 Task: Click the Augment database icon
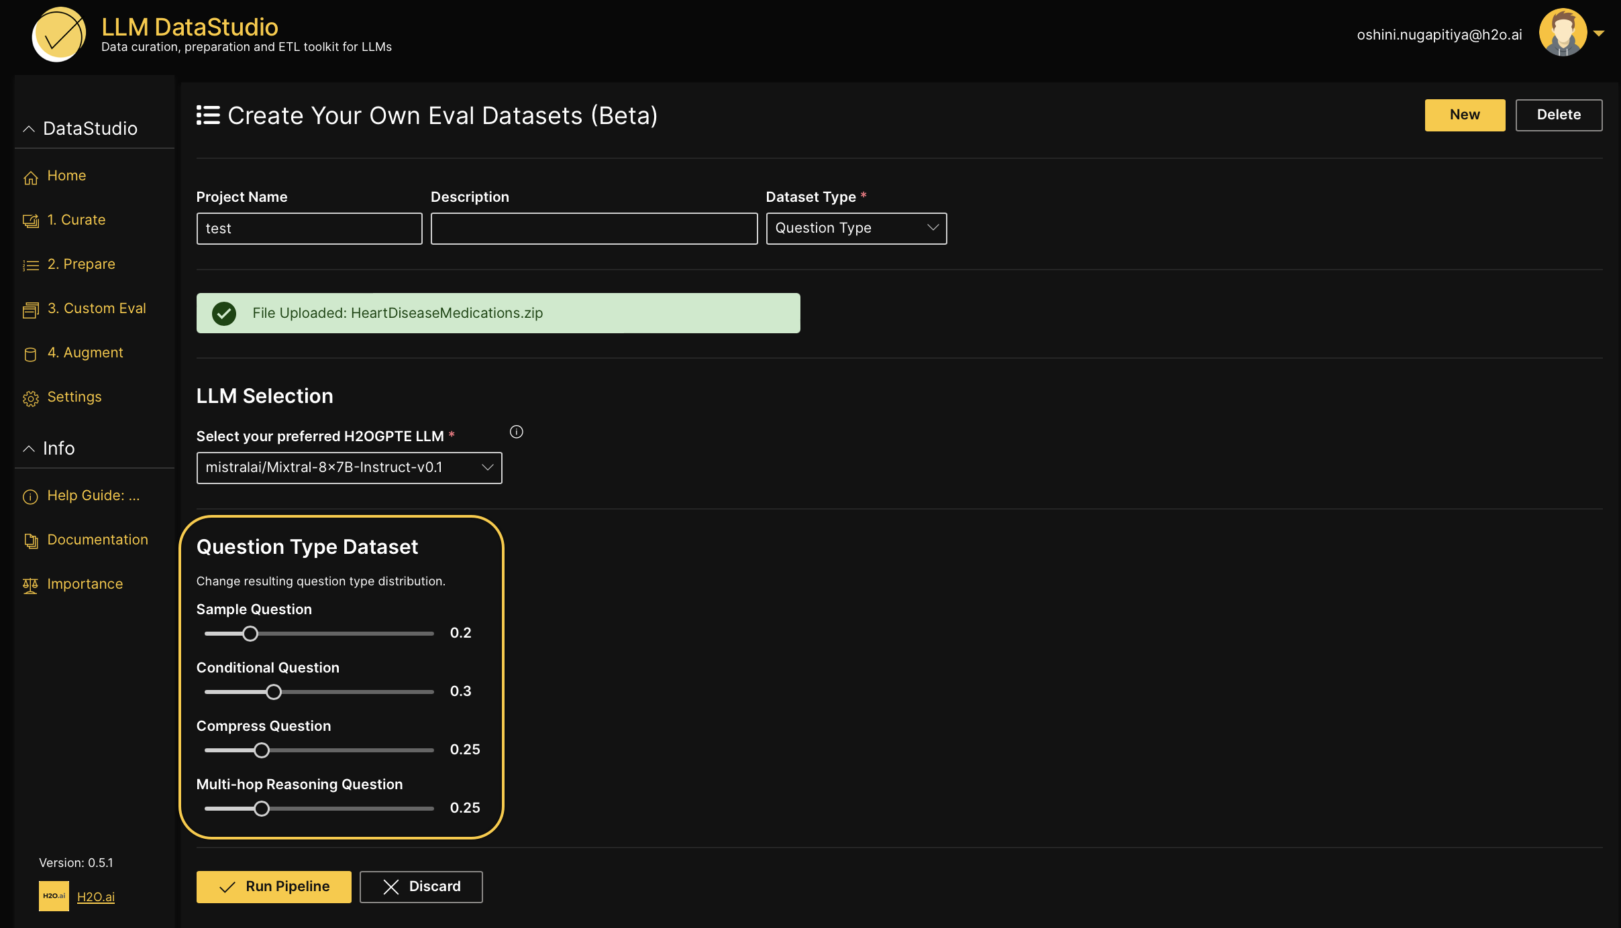click(30, 354)
